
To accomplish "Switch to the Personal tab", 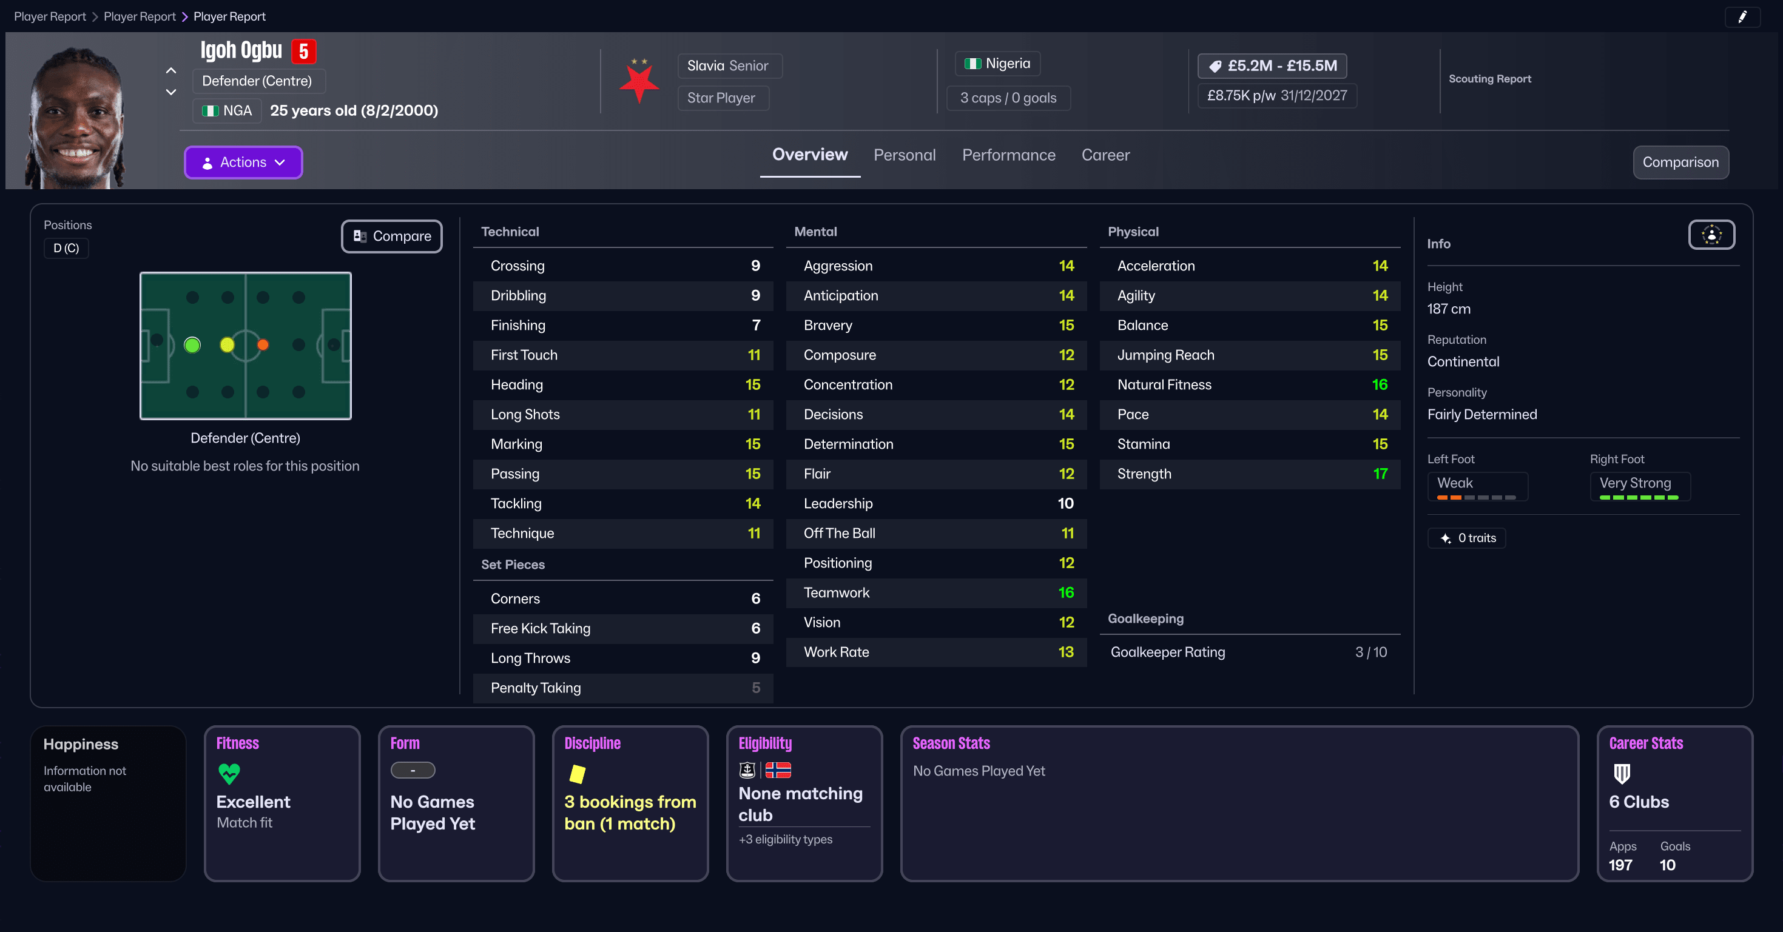I will [x=905, y=155].
